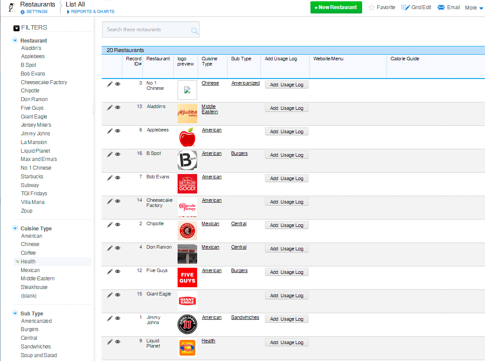Collapse the FILTERS panel
This screenshot has width=485, height=361.
(x=16, y=28)
